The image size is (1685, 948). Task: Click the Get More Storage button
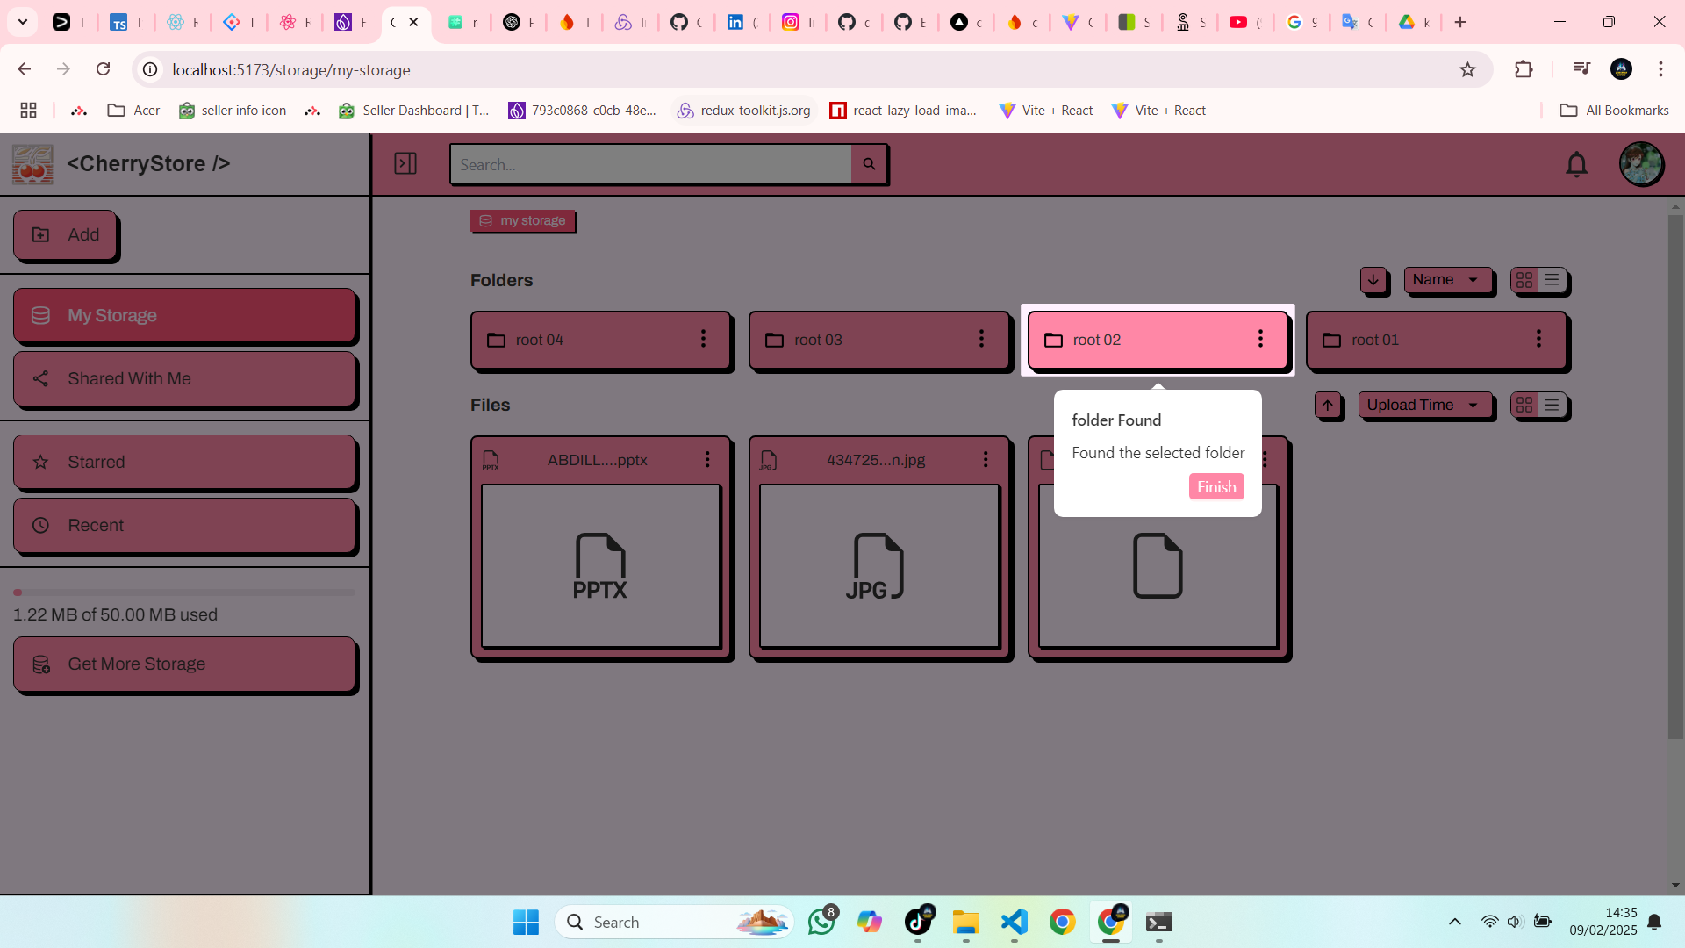point(188,664)
